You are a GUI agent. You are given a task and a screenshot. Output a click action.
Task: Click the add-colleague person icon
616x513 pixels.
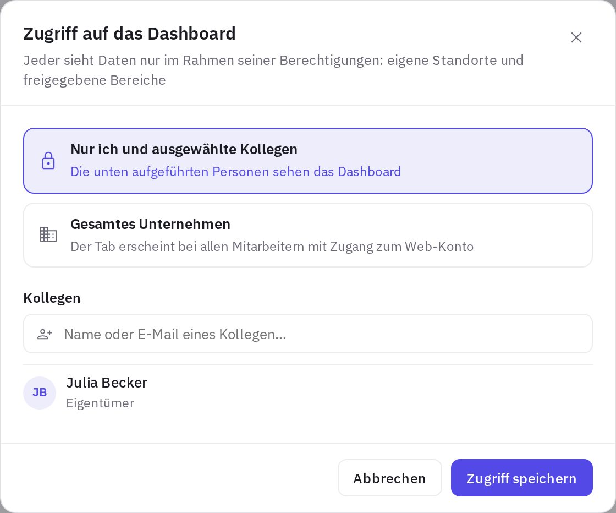click(x=45, y=334)
